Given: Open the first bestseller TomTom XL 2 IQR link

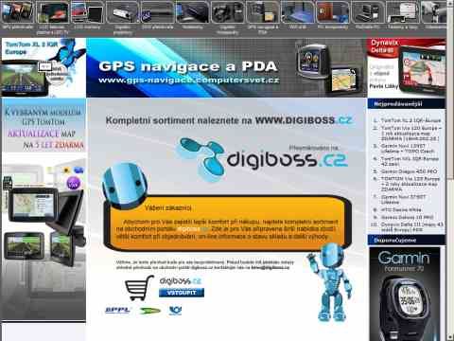Looking at the screenshot, I should coord(410,120).
